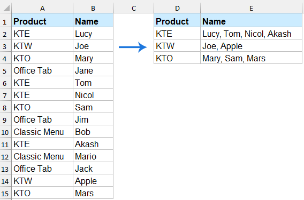Select column D header

[x=177, y=8]
